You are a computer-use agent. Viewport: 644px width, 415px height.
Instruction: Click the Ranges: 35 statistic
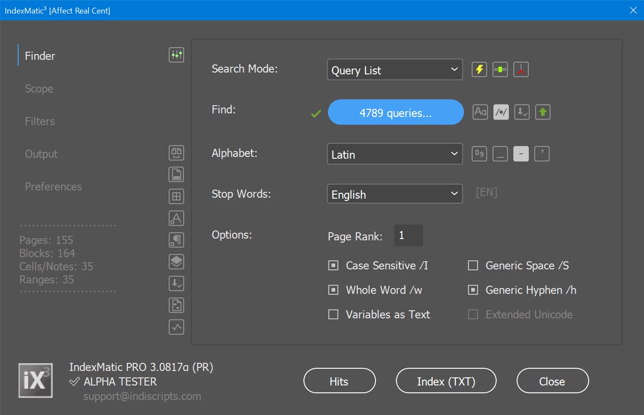tap(47, 279)
